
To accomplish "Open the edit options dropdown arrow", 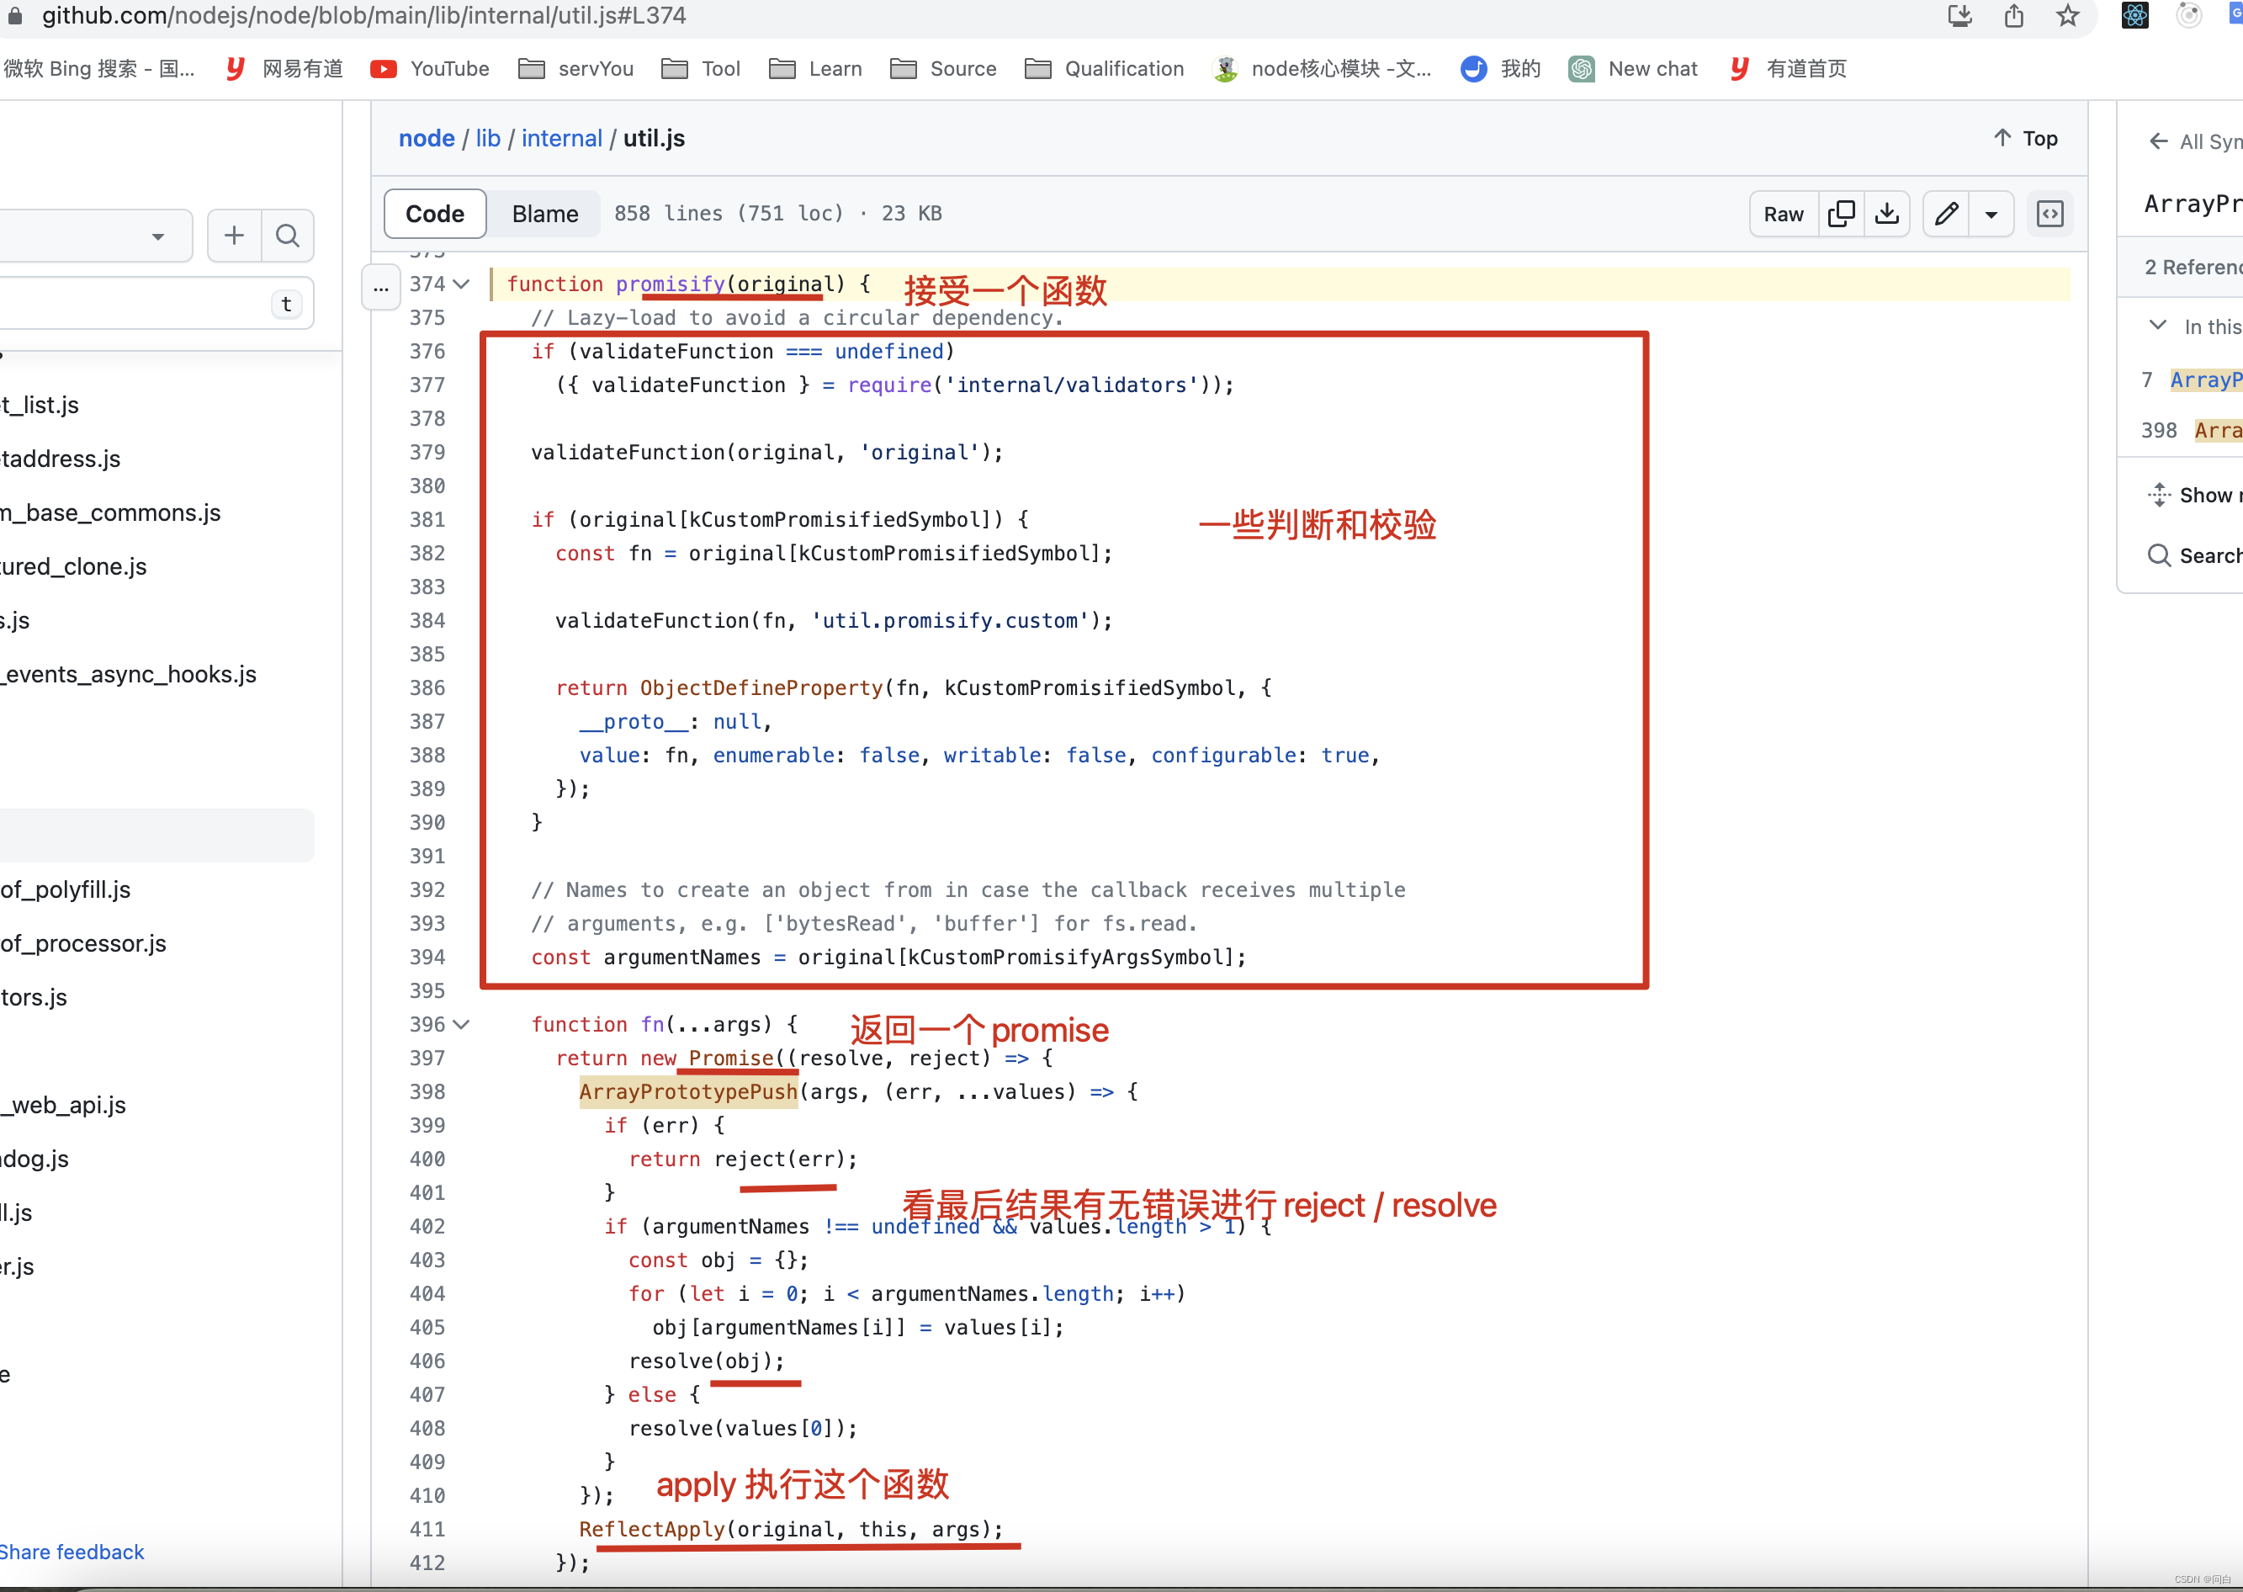I will click(1991, 214).
